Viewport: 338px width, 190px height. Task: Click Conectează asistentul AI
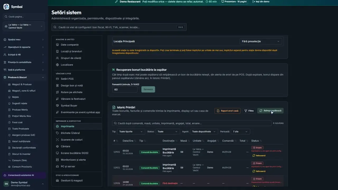coord(24,175)
